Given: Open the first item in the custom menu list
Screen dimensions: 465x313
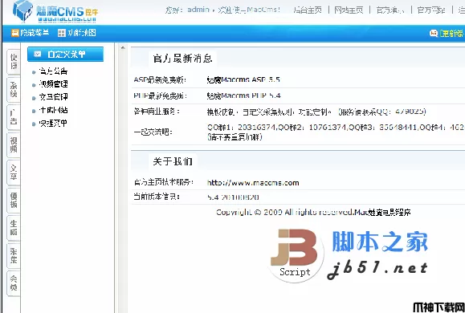Looking at the screenshot, I should click(53, 71).
